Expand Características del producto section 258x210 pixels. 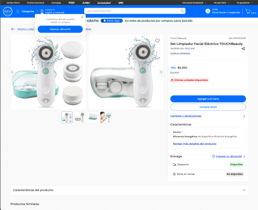pyautogui.click(x=129, y=190)
